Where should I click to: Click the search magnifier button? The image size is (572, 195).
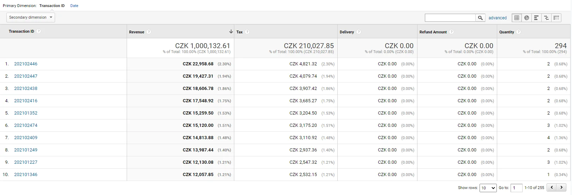click(x=480, y=18)
